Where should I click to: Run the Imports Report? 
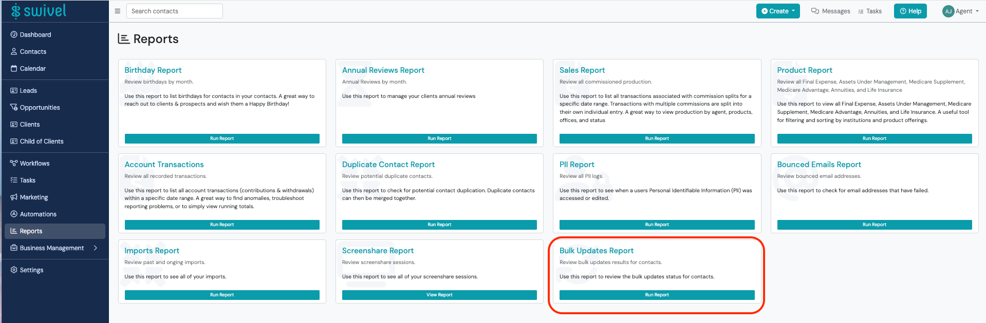(x=222, y=295)
